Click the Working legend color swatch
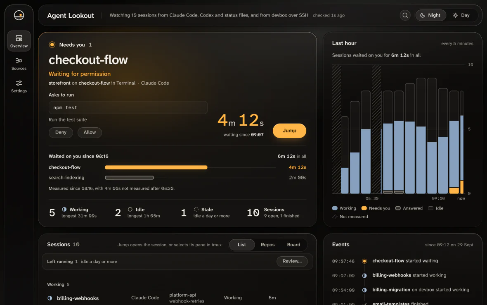Screen dimensions: 487x305 coord(335,208)
